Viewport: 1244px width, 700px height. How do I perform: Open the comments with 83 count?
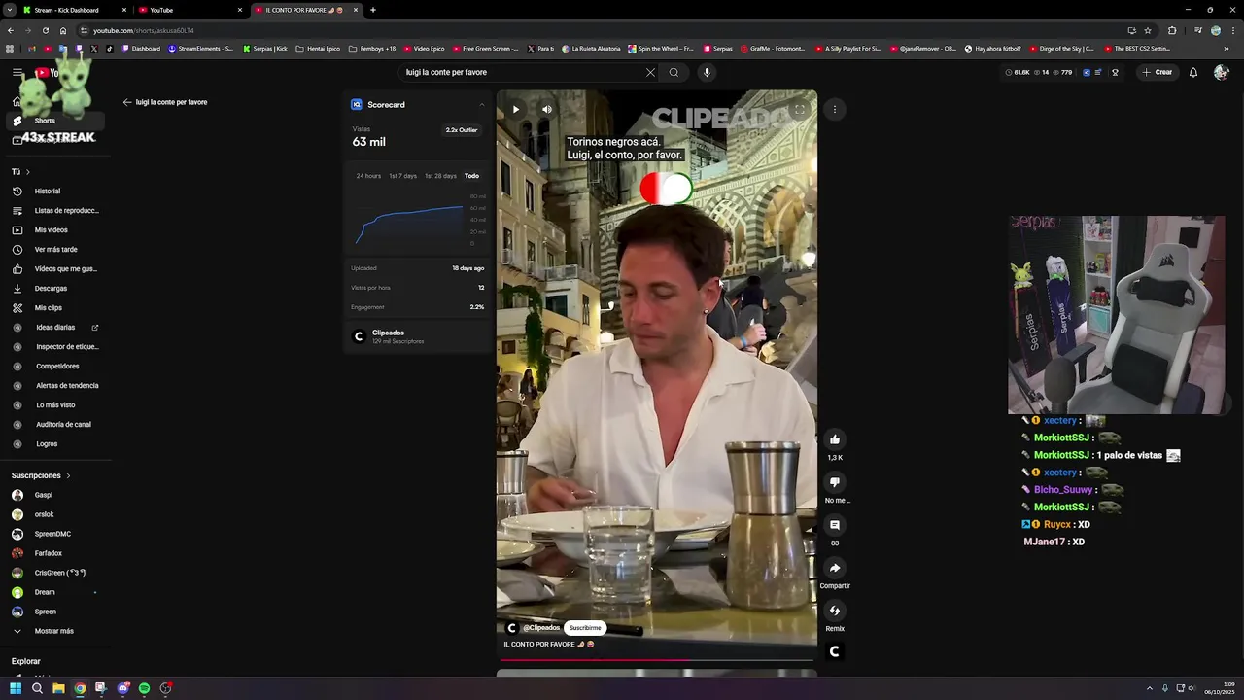835,525
